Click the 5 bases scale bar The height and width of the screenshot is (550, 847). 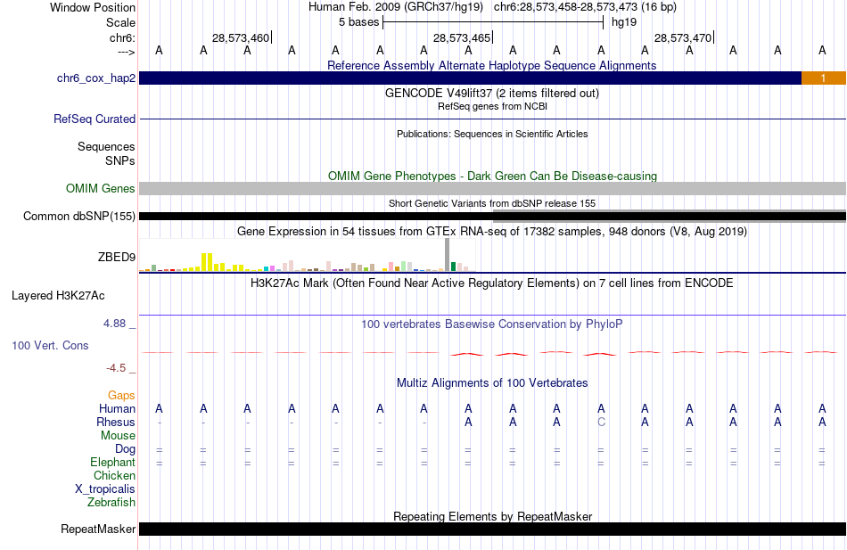click(x=493, y=22)
